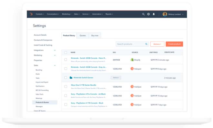Screen dimensions: 213x128
Task: Select all products with header checkbox
Action: point(66,53)
